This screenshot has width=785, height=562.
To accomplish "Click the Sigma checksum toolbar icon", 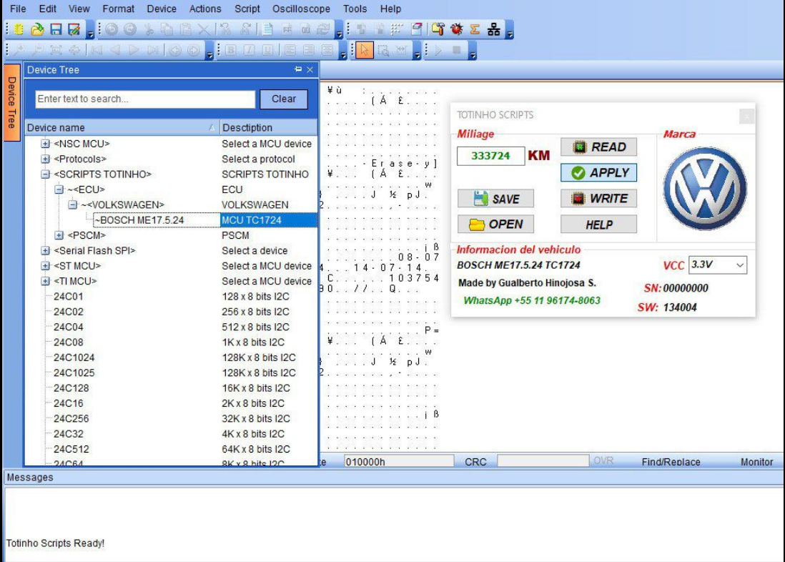I will [x=475, y=30].
